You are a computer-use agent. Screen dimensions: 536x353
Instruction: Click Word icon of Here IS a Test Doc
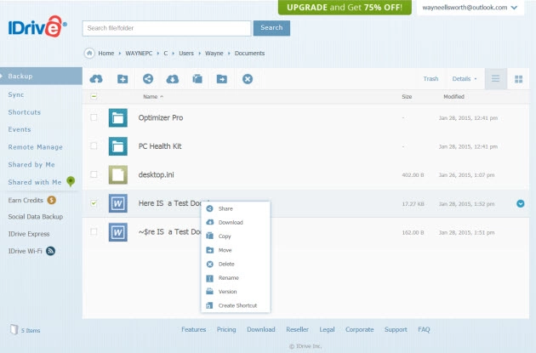(x=118, y=203)
